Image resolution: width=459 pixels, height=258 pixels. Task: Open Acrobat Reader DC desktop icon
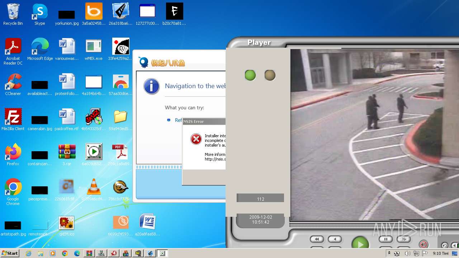(13, 52)
